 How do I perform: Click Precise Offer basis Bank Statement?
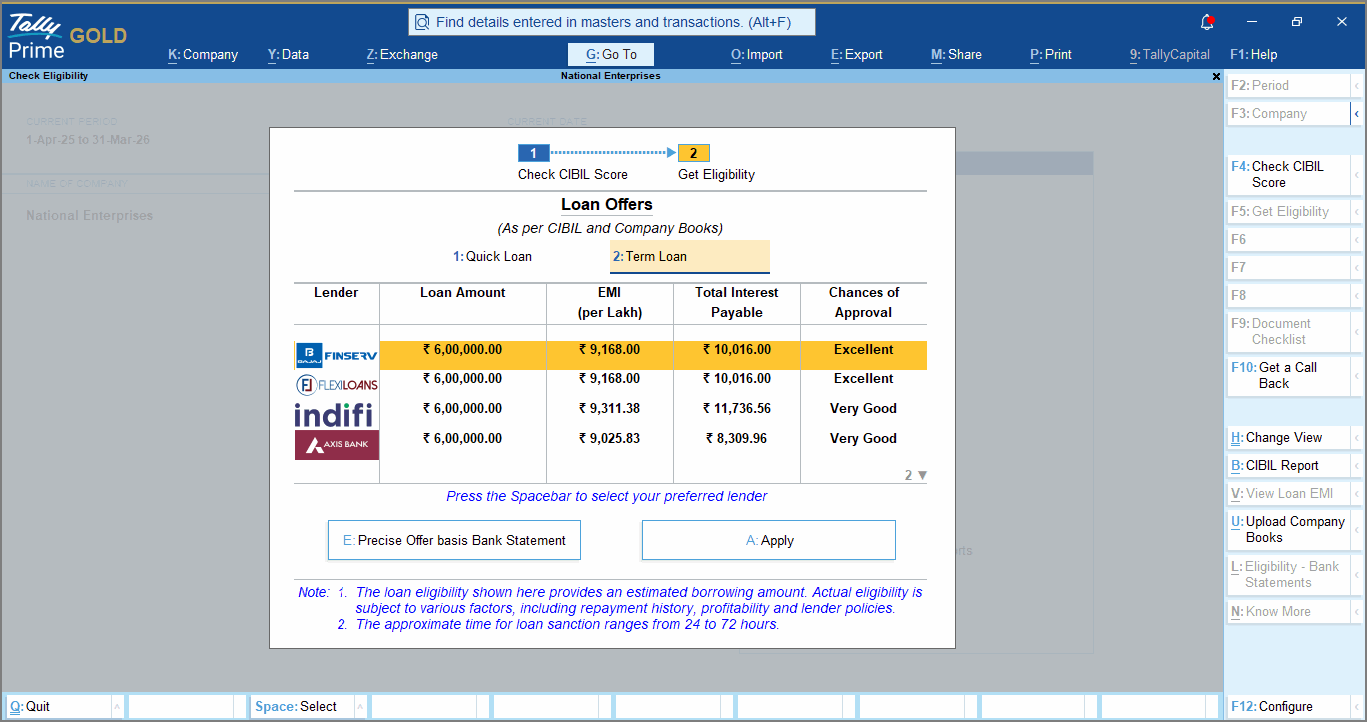point(453,540)
